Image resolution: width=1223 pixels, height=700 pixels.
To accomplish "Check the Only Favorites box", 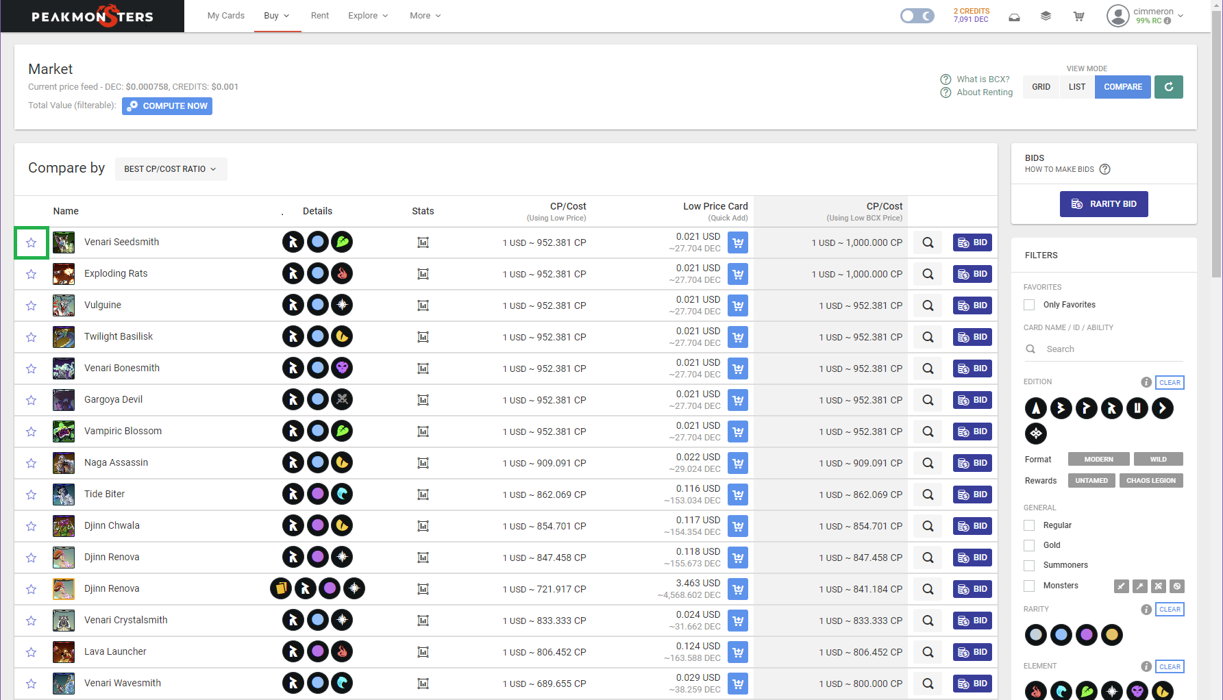I will pyautogui.click(x=1029, y=305).
